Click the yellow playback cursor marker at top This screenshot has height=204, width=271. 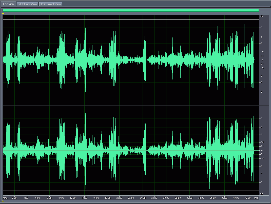pyautogui.click(x=3, y=14)
